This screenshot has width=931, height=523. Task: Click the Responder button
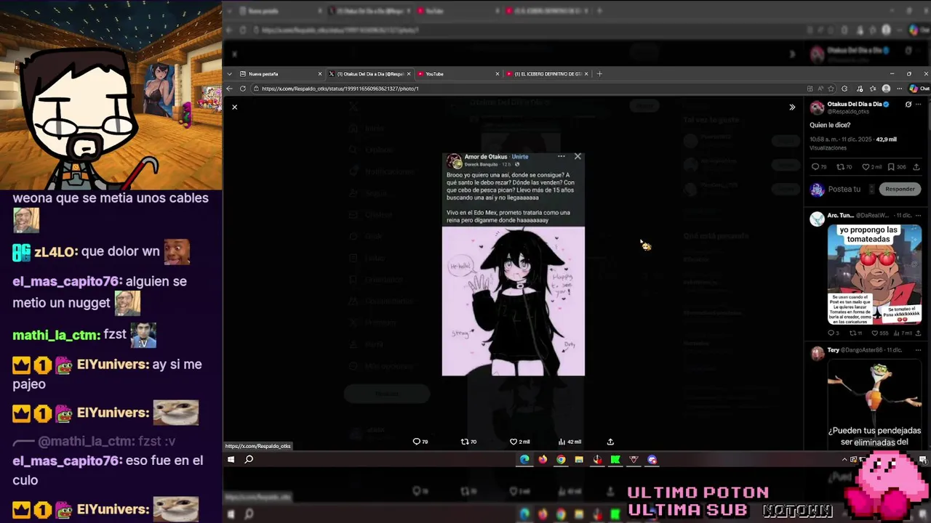click(x=900, y=189)
